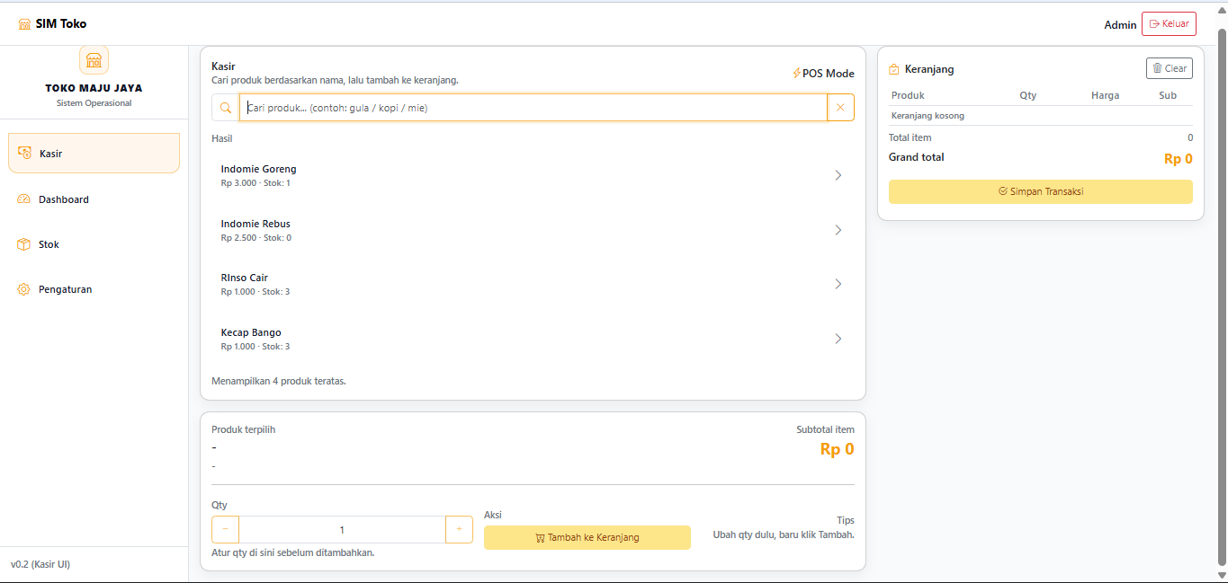Screen dimensions: 1228x583
Task: Click the Toko Maju Jaya shop avatar
Action: coord(94,60)
